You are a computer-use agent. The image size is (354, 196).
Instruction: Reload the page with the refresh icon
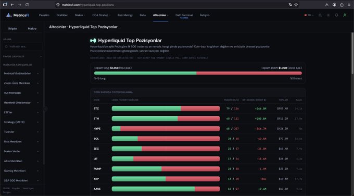27,5
